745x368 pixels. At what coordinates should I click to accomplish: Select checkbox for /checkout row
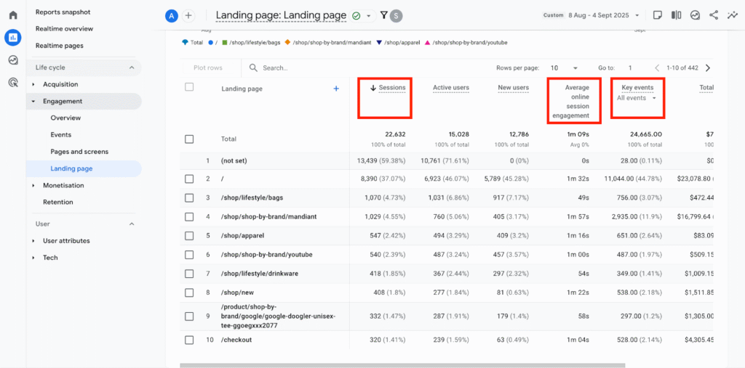[189, 340]
